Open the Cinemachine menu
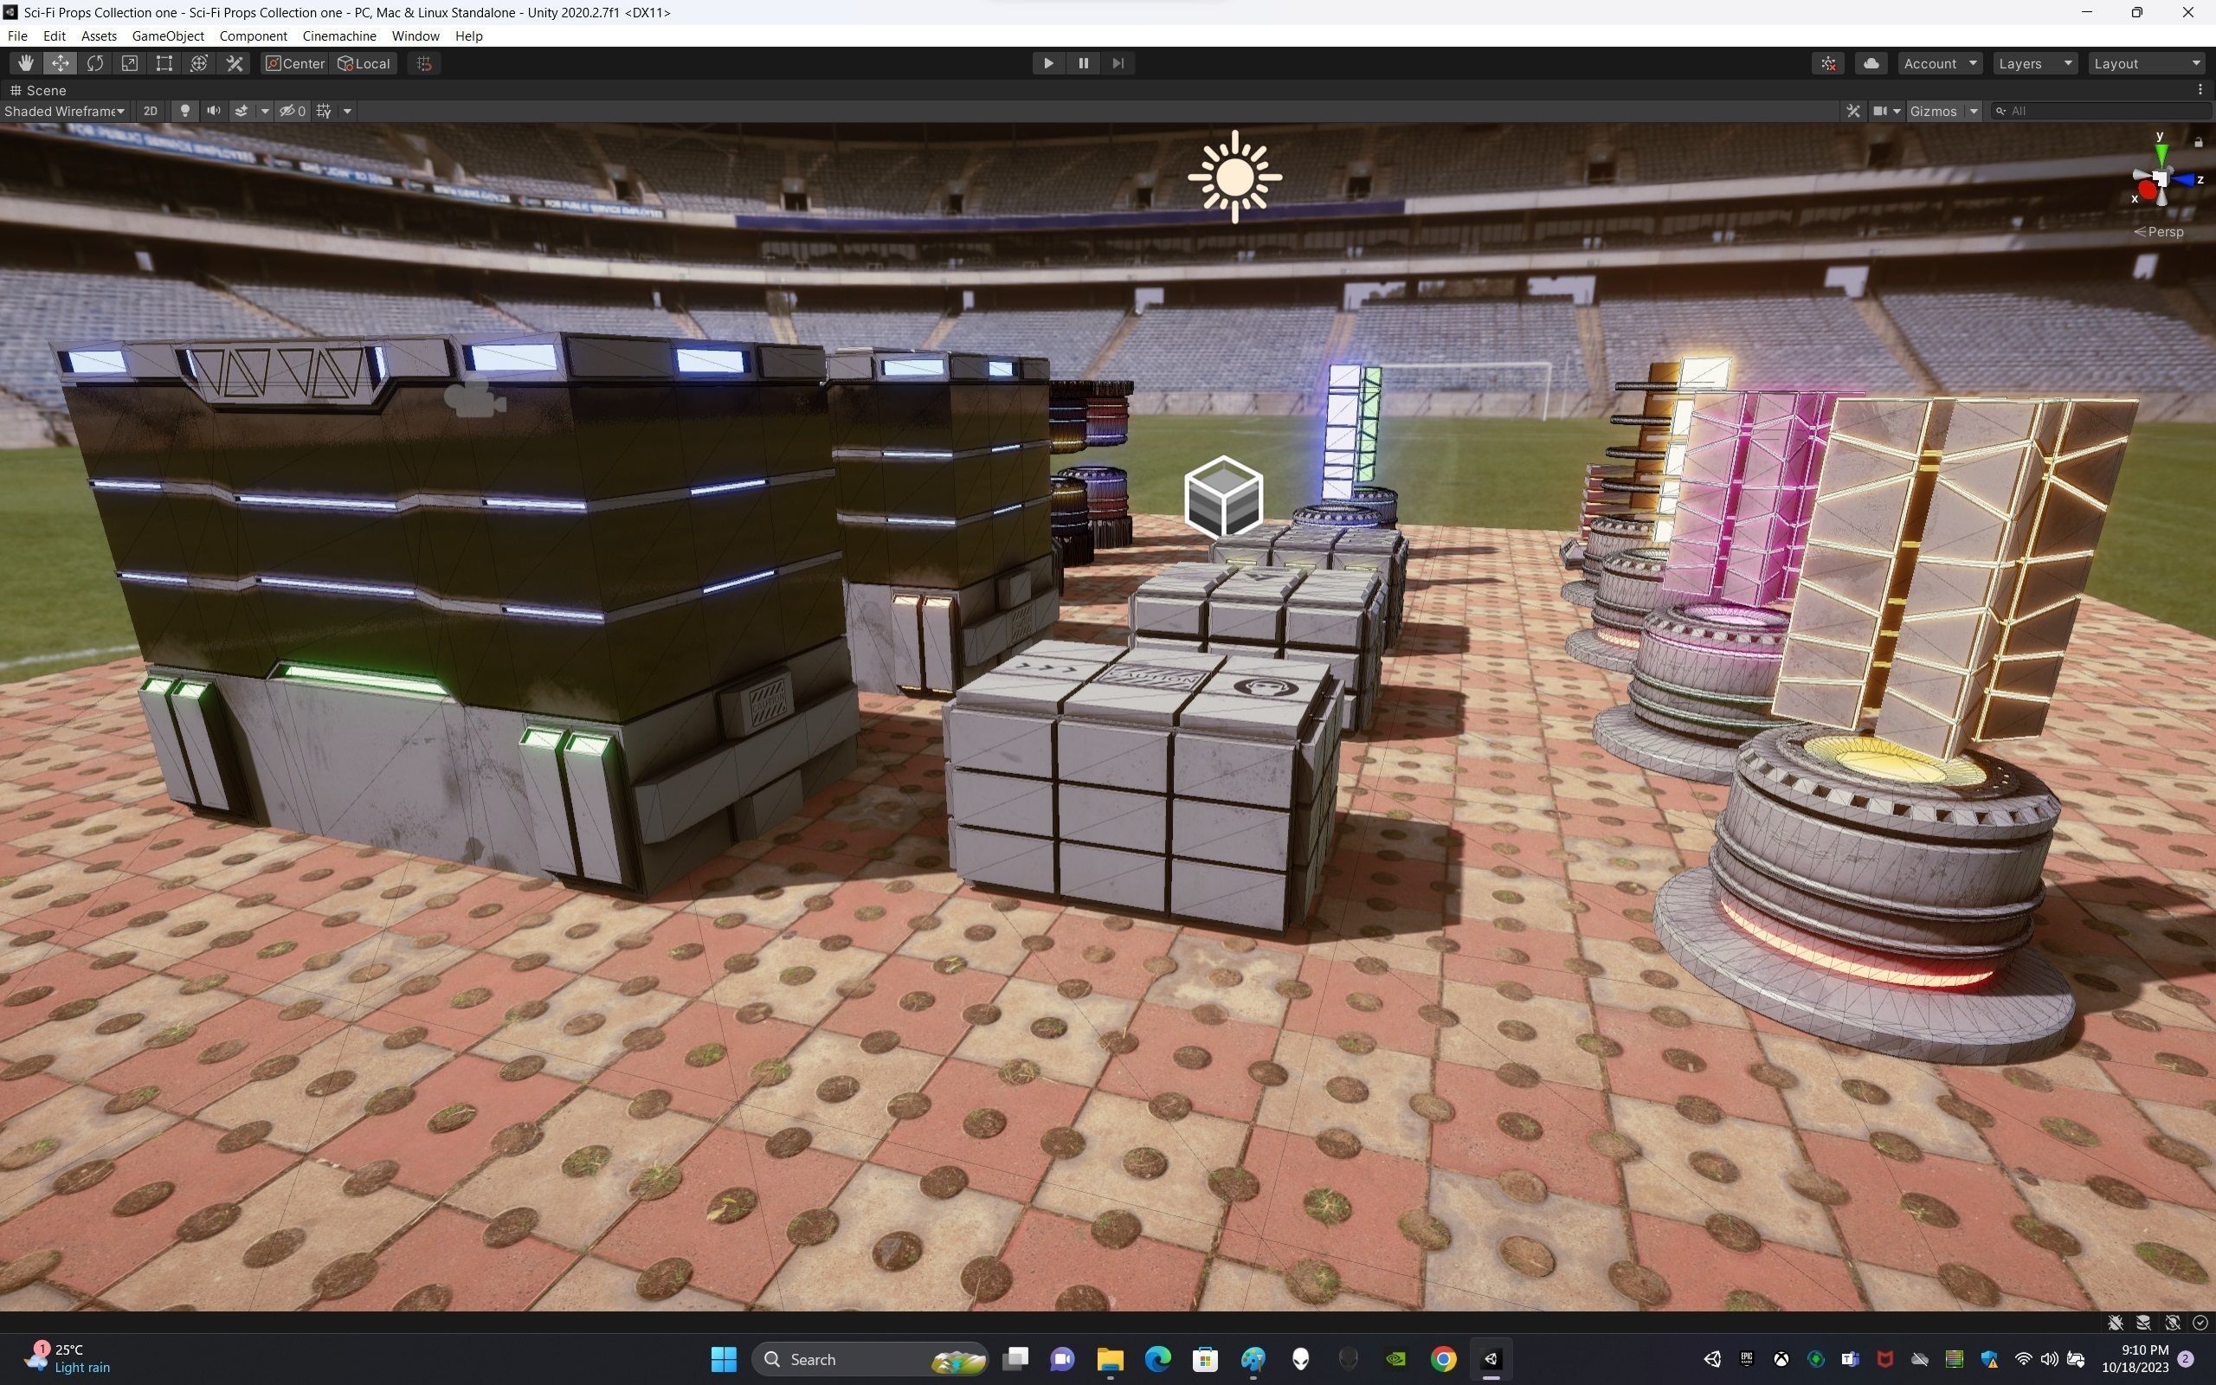 coord(338,35)
